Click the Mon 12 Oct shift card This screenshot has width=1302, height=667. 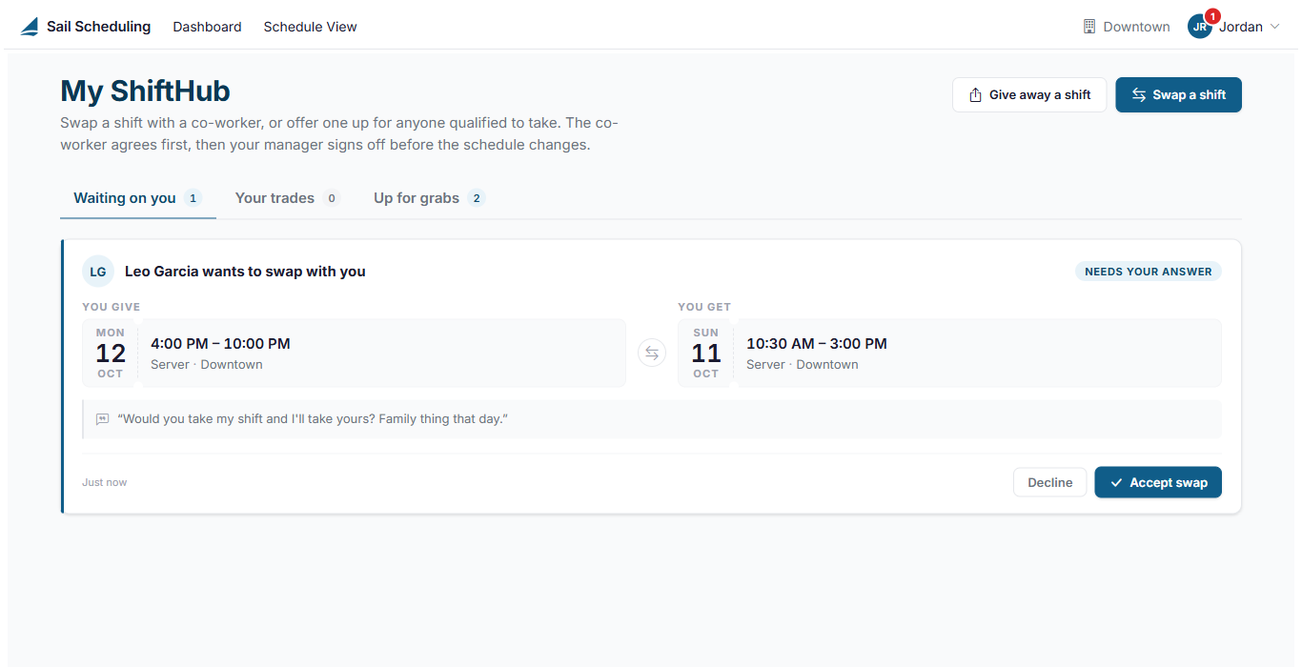click(354, 353)
